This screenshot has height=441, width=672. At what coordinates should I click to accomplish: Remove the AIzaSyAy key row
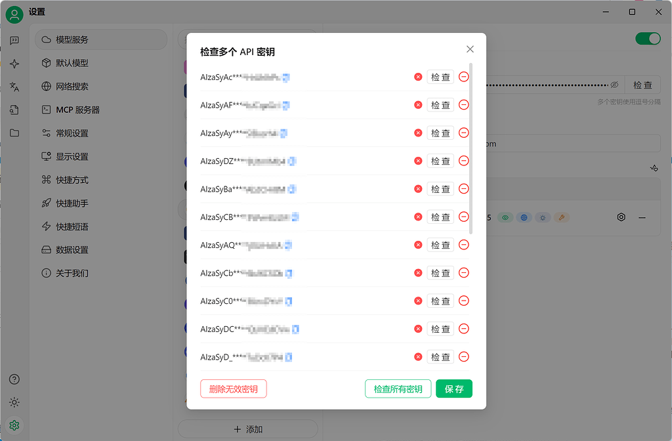(464, 133)
